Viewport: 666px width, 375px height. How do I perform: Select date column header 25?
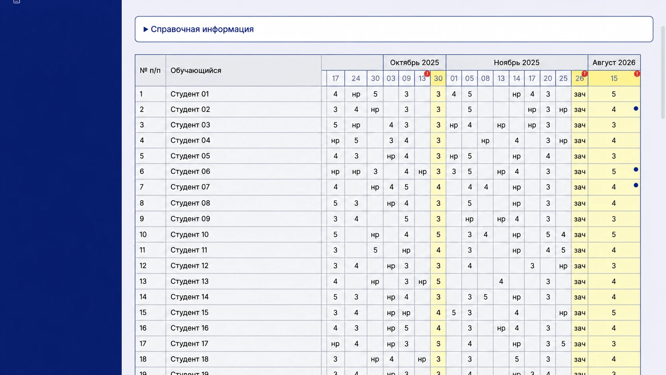coord(563,79)
